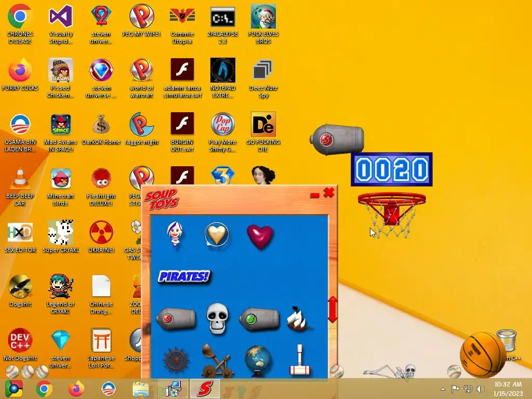Open Play More Shitty G... PopCap icon
532x399 pixels.
coord(222,132)
